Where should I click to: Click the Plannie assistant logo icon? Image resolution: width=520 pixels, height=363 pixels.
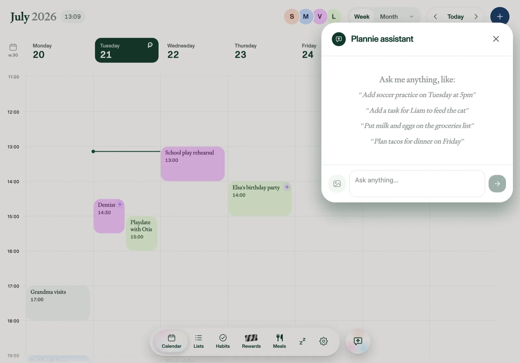339,39
